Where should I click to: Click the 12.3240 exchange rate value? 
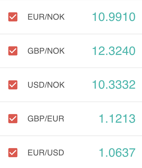[x=114, y=51]
